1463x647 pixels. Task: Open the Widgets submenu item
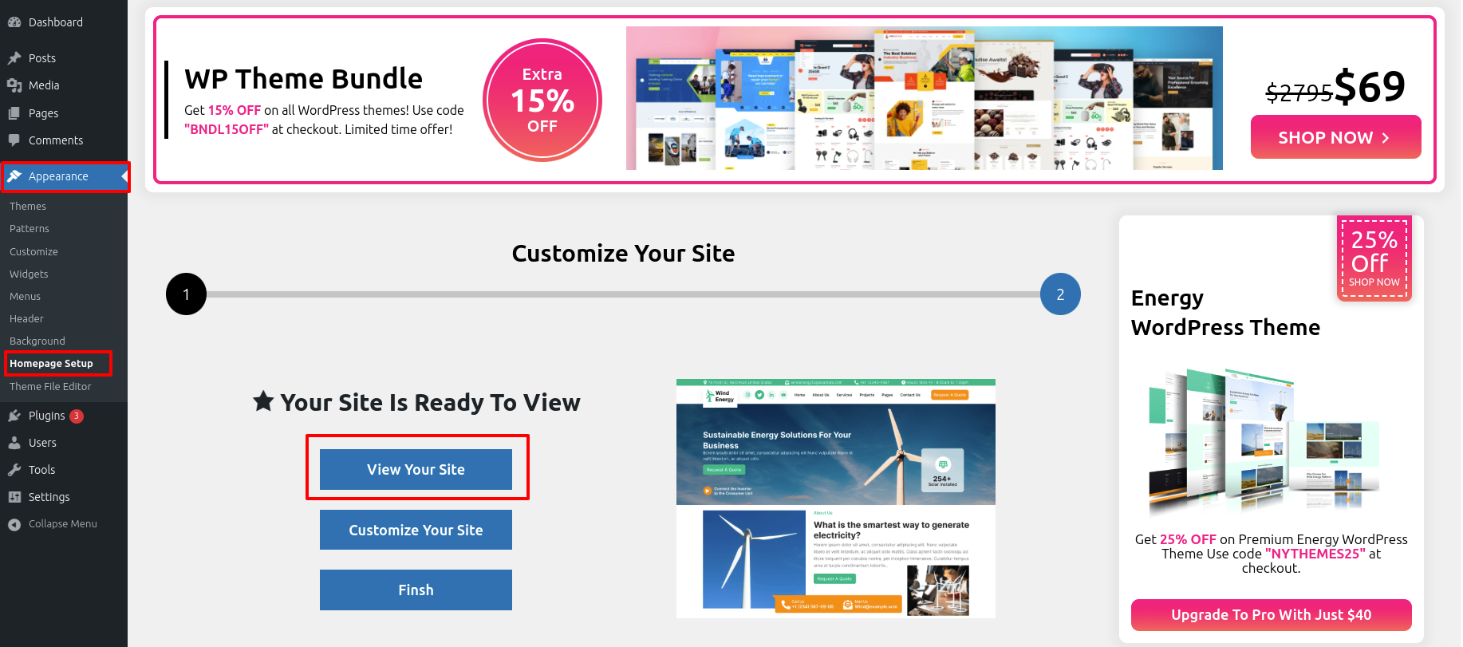pos(29,274)
